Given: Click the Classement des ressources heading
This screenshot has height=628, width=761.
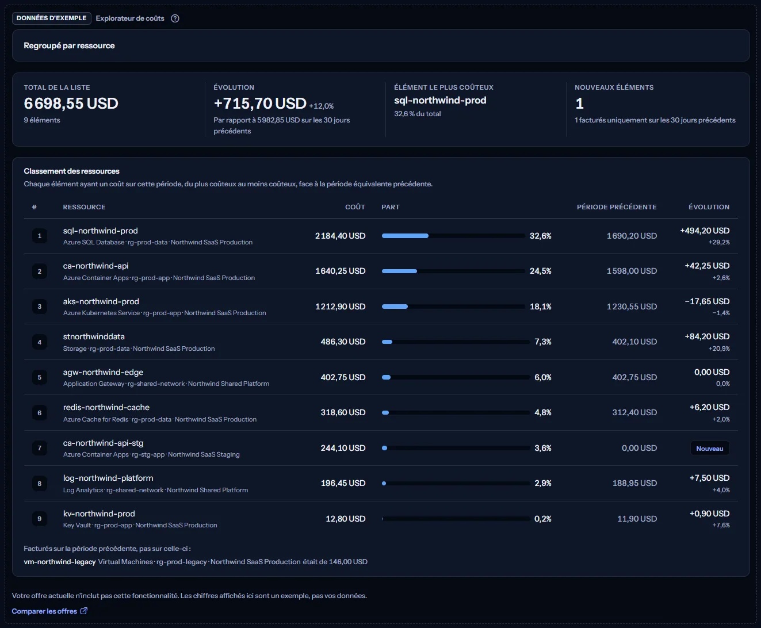Looking at the screenshot, I should click(72, 171).
